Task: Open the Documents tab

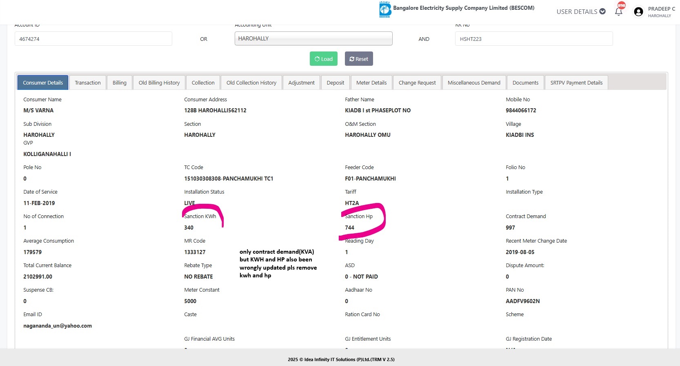Action: (x=525, y=83)
